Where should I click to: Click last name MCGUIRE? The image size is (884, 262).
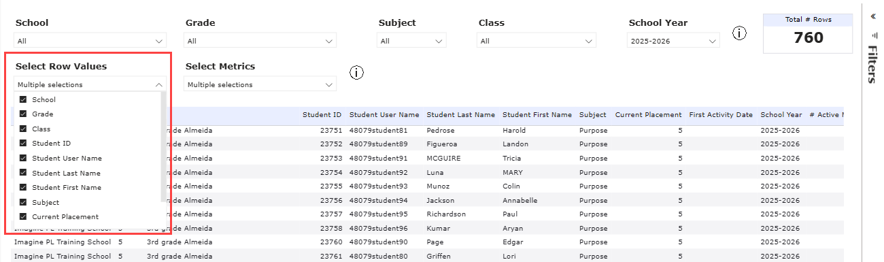coord(443,158)
